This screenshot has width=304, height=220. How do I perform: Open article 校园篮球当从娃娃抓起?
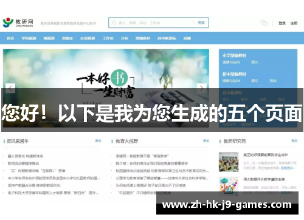click(162, 171)
